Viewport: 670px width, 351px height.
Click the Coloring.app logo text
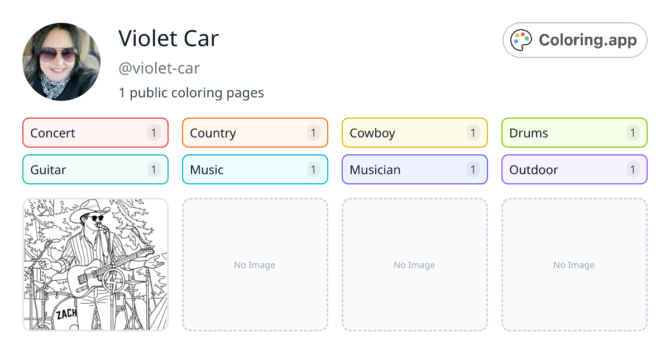click(x=587, y=40)
